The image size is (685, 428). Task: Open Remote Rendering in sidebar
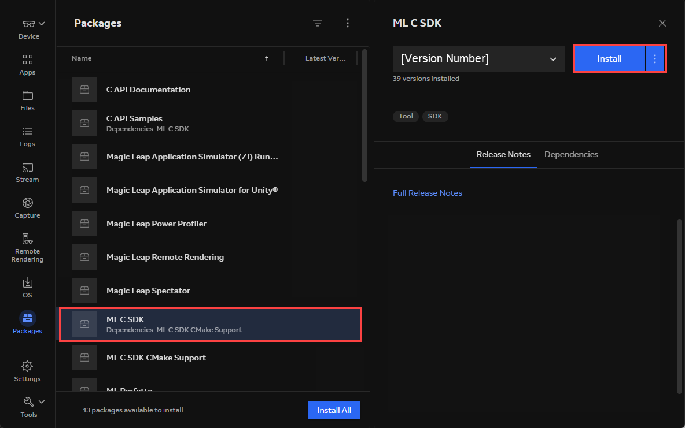[x=27, y=247]
